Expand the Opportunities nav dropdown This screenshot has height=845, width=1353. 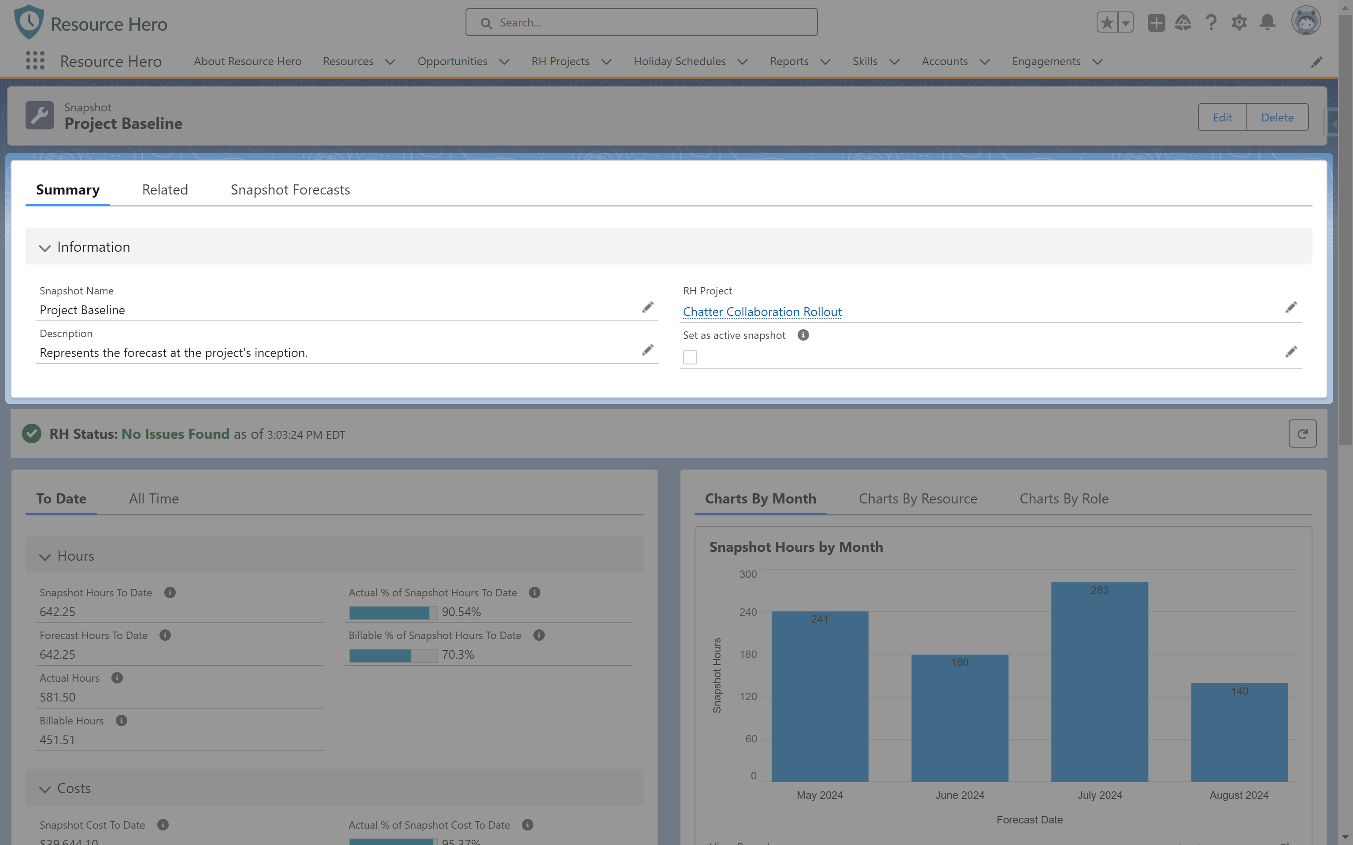coord(504,62)
